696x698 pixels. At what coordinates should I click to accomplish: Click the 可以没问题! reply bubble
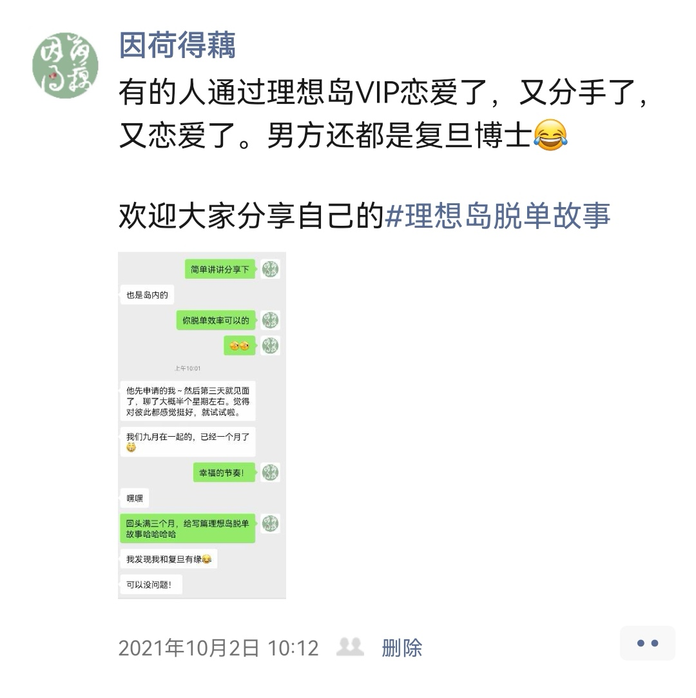pos(151,584)
